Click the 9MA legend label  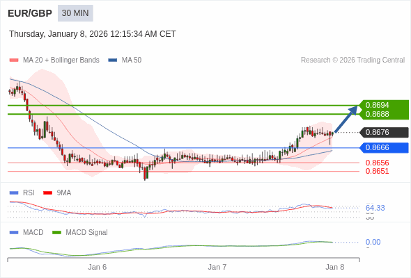click(x=64, y=193)
